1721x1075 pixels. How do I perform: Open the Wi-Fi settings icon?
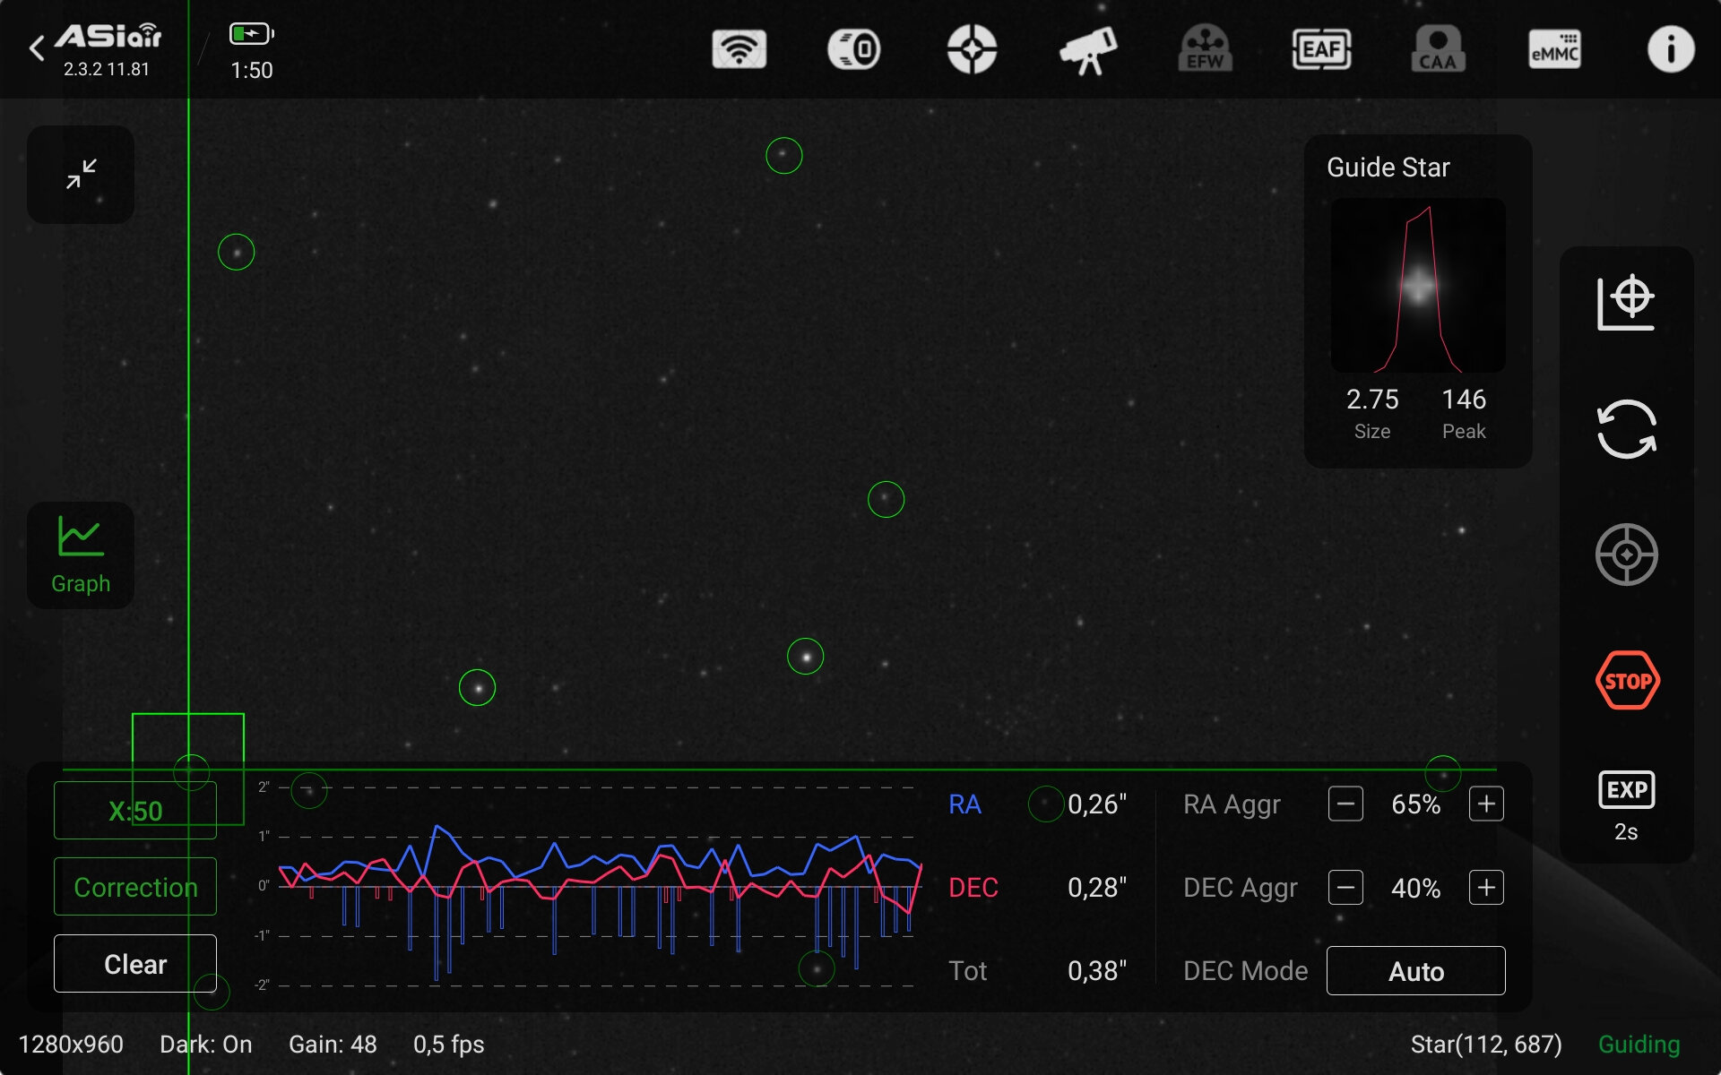739,49
